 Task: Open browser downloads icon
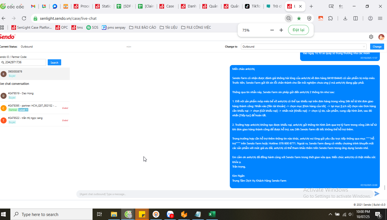point(345,18)
